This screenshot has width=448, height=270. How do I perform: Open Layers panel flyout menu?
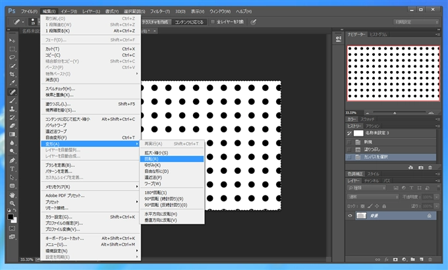click(x=437, y=181)
